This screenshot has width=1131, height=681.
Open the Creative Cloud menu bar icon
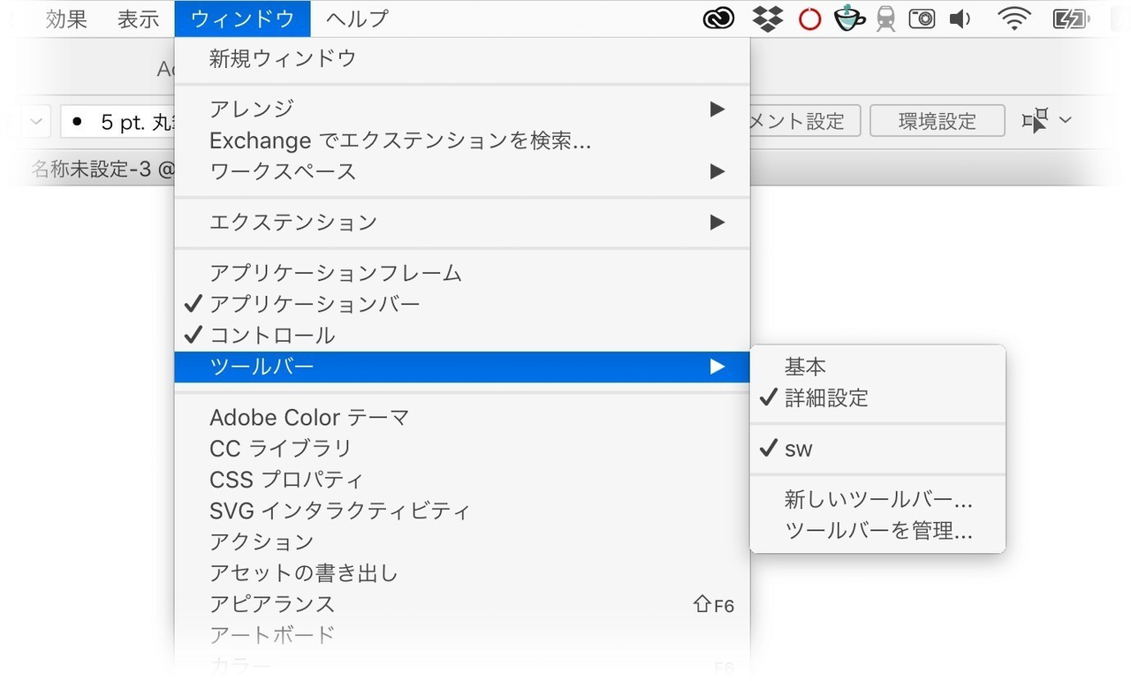pyautogui.click(x=718, y=18)
